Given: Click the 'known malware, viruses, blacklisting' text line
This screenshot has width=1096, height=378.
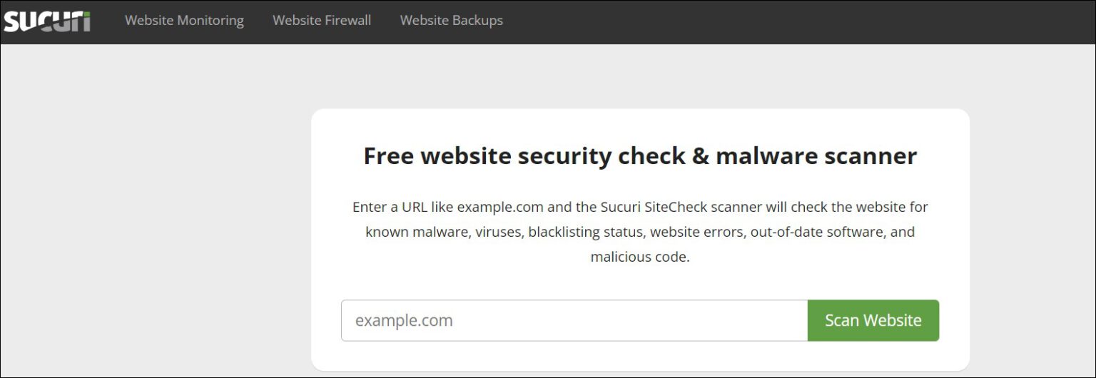Looking at the screenshot, I should coord(640,233).
